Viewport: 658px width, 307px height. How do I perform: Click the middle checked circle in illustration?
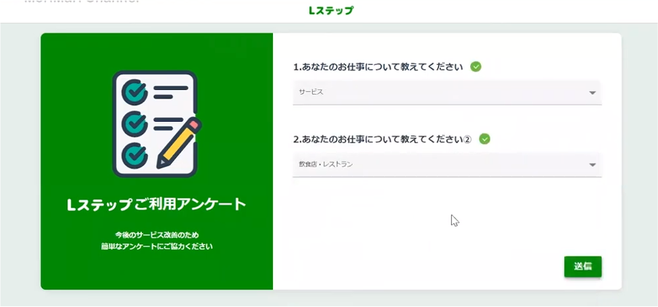pyautogui.click(x=134, y=124)
